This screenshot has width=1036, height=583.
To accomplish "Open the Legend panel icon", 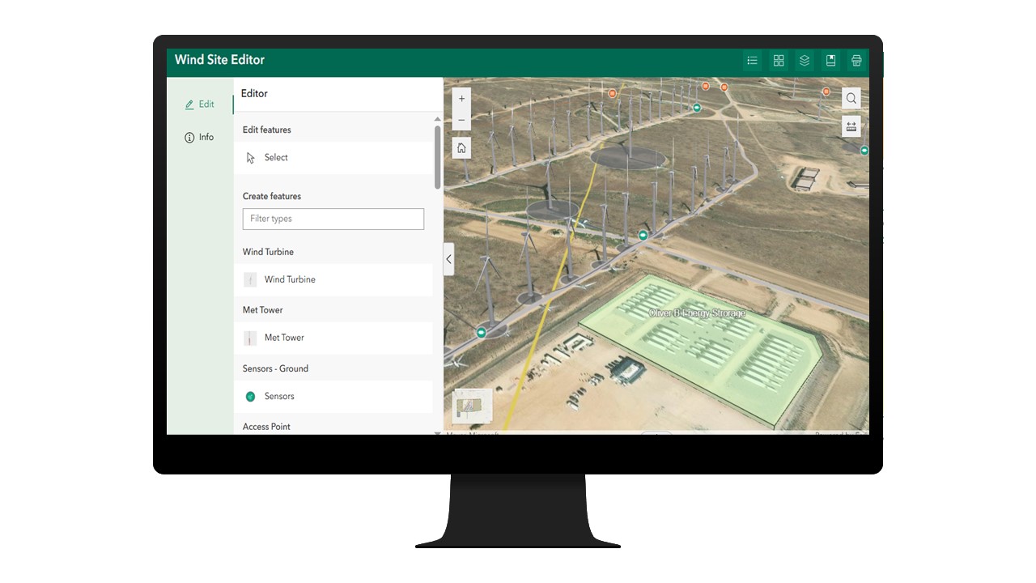I will point(752,60).
